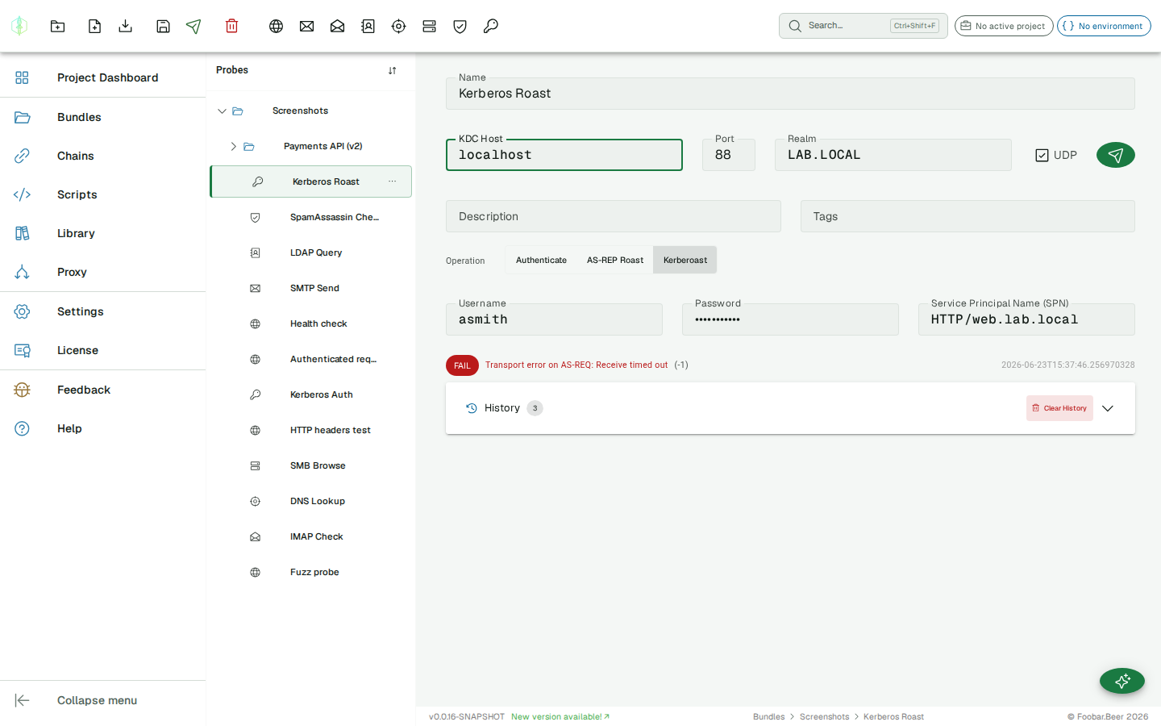Click the No active project button
Screen dimensions: 1161x726
pos(1004,26)
